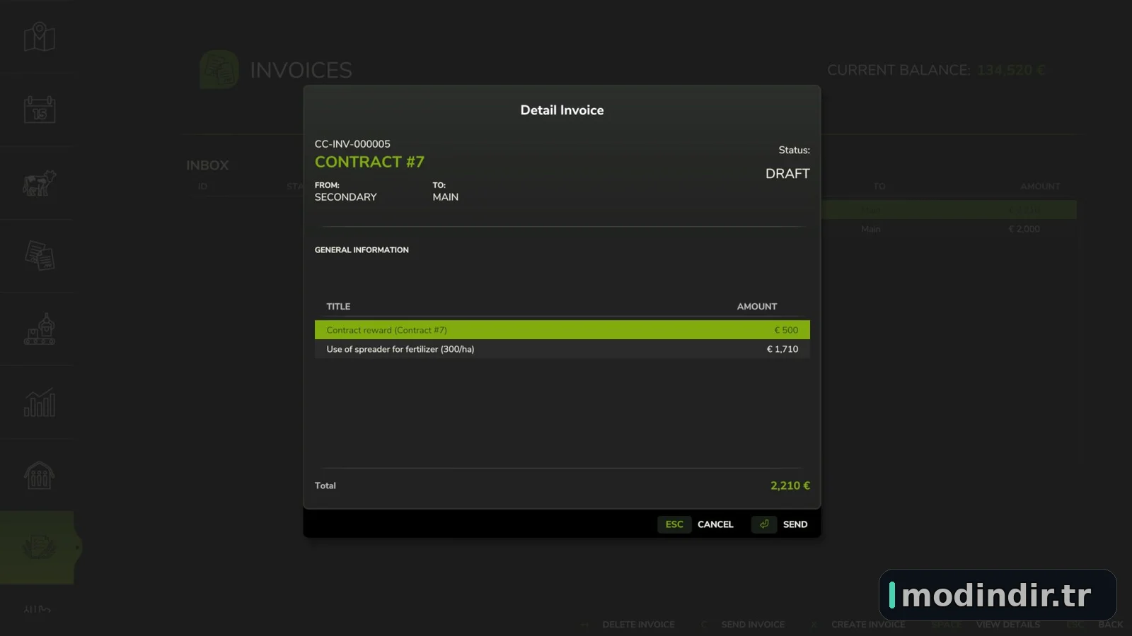The image size is (1132, 636).
Task: Click the € 500 amount cell
Action: point(786,330)
